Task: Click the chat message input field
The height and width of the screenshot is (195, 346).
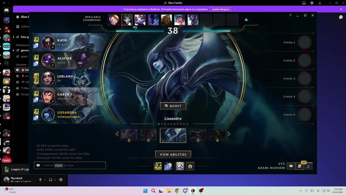Action: [70, 165]
